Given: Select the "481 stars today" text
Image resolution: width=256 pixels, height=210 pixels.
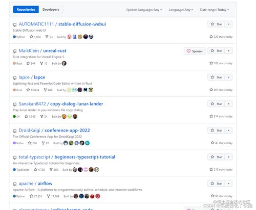Looking at the screenshot, I should click(x=223, y=90).
